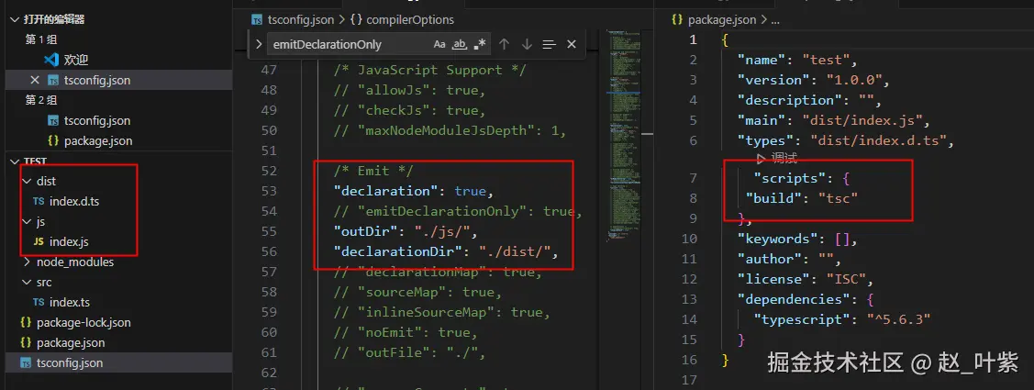Collapse the dist folder
Screen dimensions: 1034x390
click(27, 181)
